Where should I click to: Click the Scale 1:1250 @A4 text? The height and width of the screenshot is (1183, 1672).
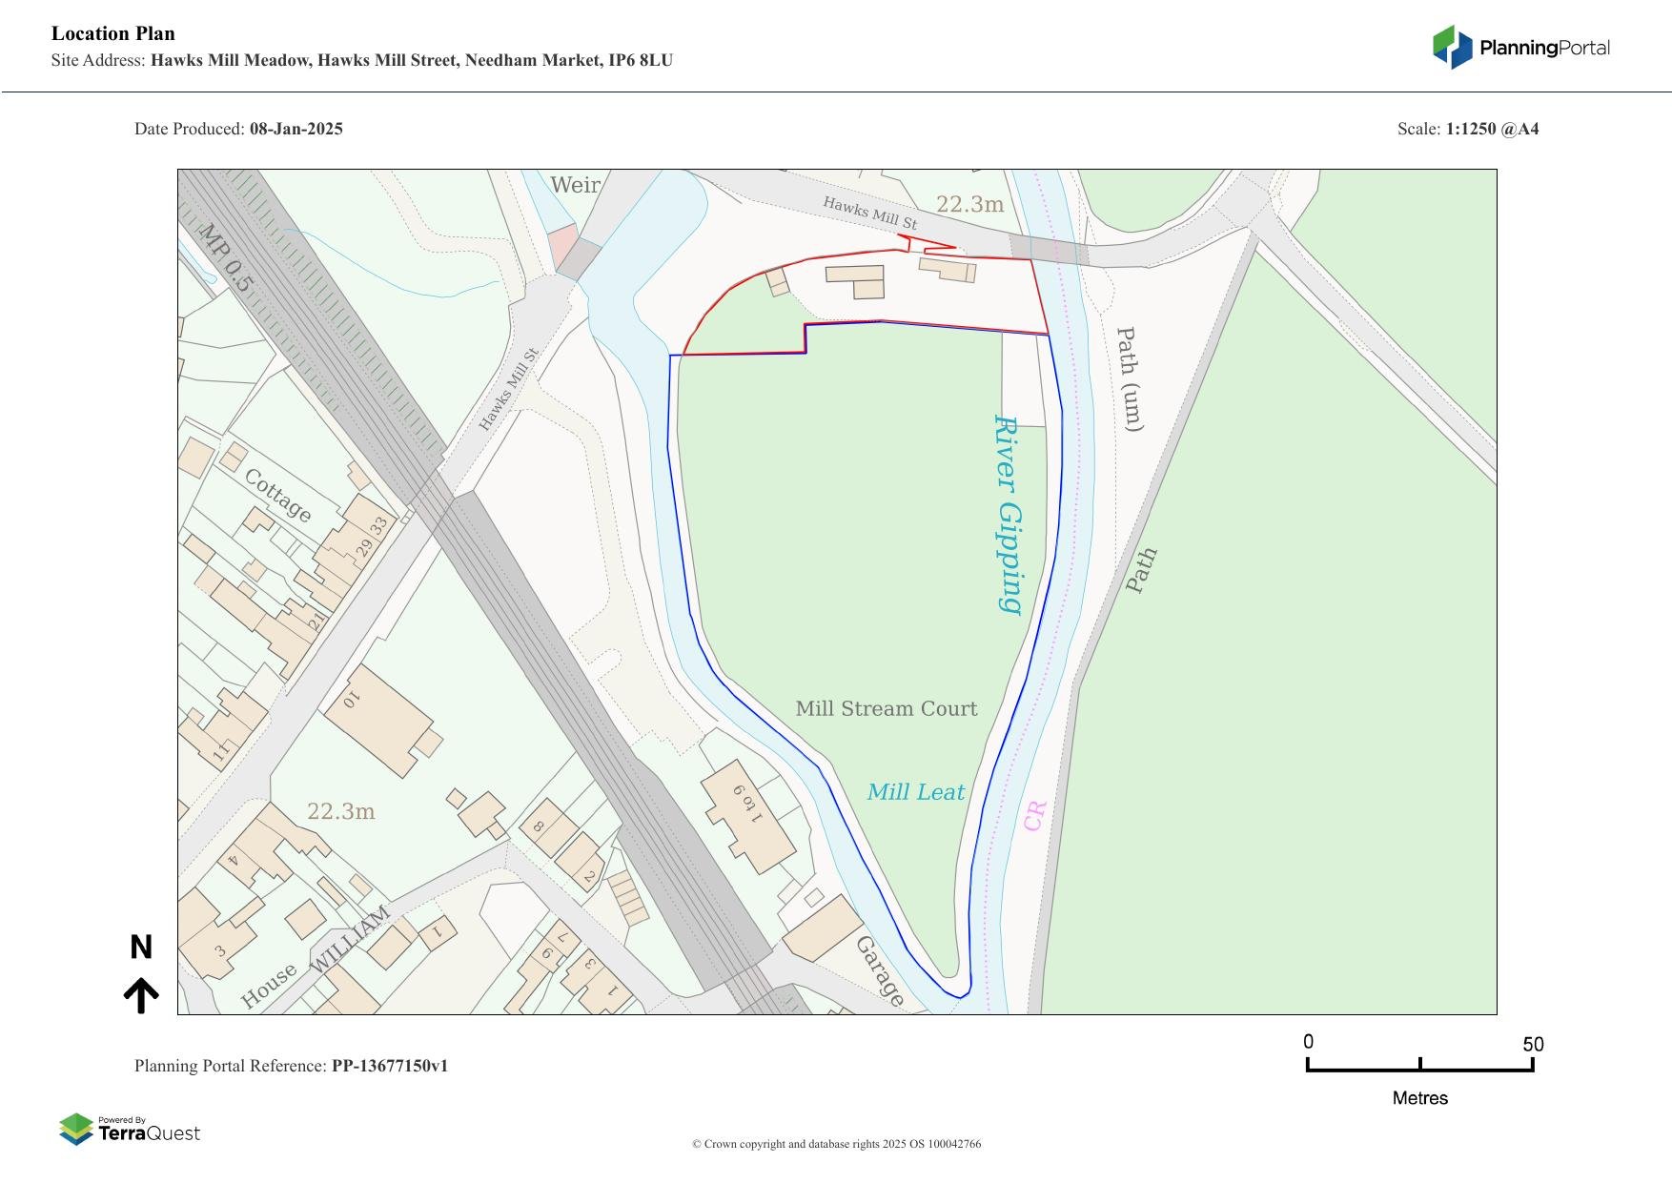[x=1467, y=129]
